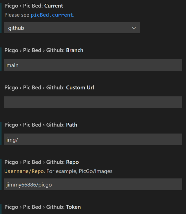Image resolution: width=186 pixels, height=214 pixels.
Task: Click the Github Branch input containing main
Action: click(93, 65)
